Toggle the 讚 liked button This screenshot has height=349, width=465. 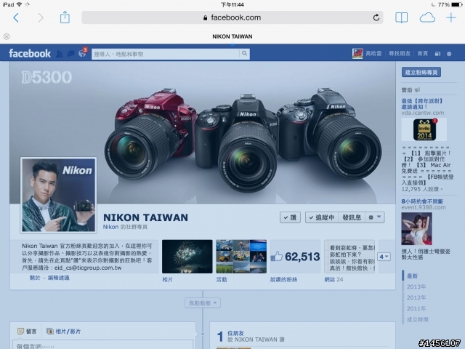click(290, 217)
